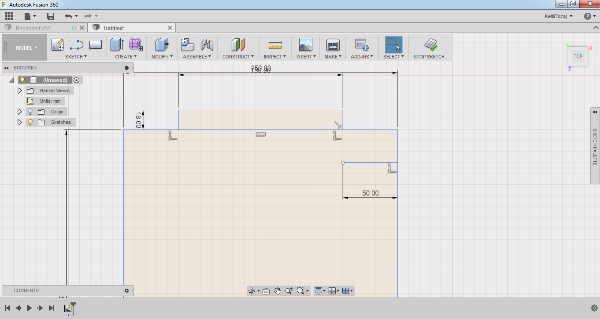Image resolution: width=600 pixels, height=319 pixels.
Task: Select the Rectangle sketch tool
Action: [x=96, y=44]
